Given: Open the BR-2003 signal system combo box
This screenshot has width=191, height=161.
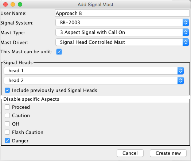Looking at the screenshot, I should click(x=122, y=22).
